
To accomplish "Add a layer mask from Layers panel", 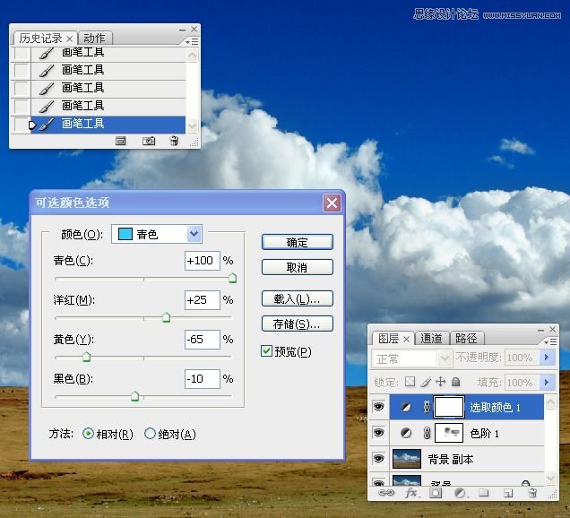I will pos(436,493).
